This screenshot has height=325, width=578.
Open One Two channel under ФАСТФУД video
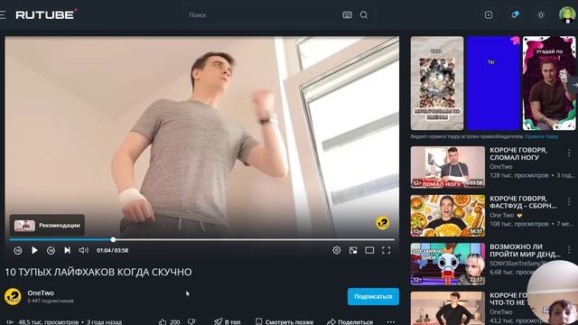pyautogui.click(x=502, y=215)
